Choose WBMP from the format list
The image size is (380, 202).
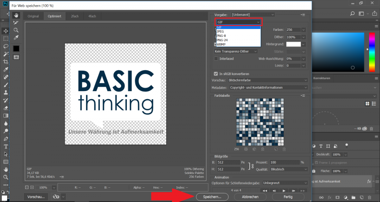[238, 45]
